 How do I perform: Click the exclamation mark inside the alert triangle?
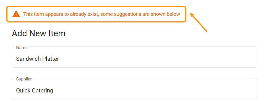click(x=16, y=15)
